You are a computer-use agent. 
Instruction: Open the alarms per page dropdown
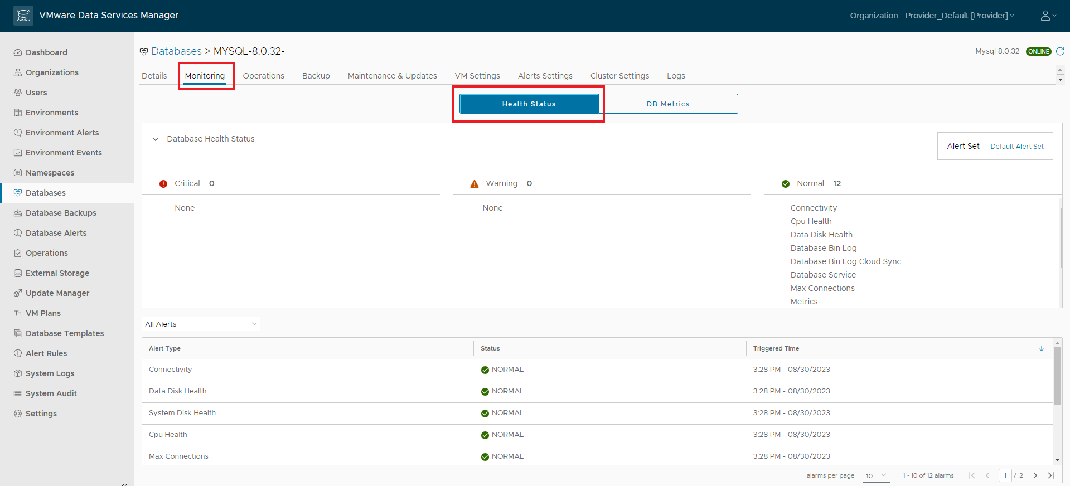tap(877, 475)
